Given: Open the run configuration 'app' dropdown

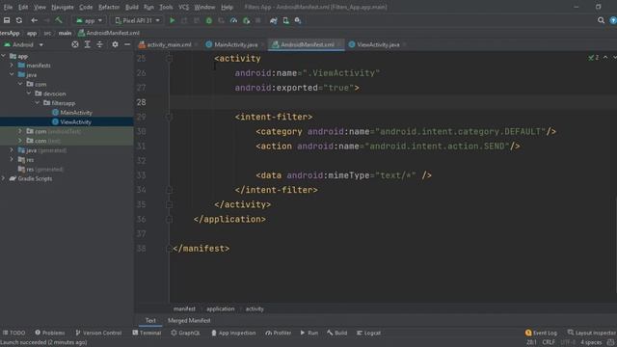Looking at the screenshot, I should (90, 20).
